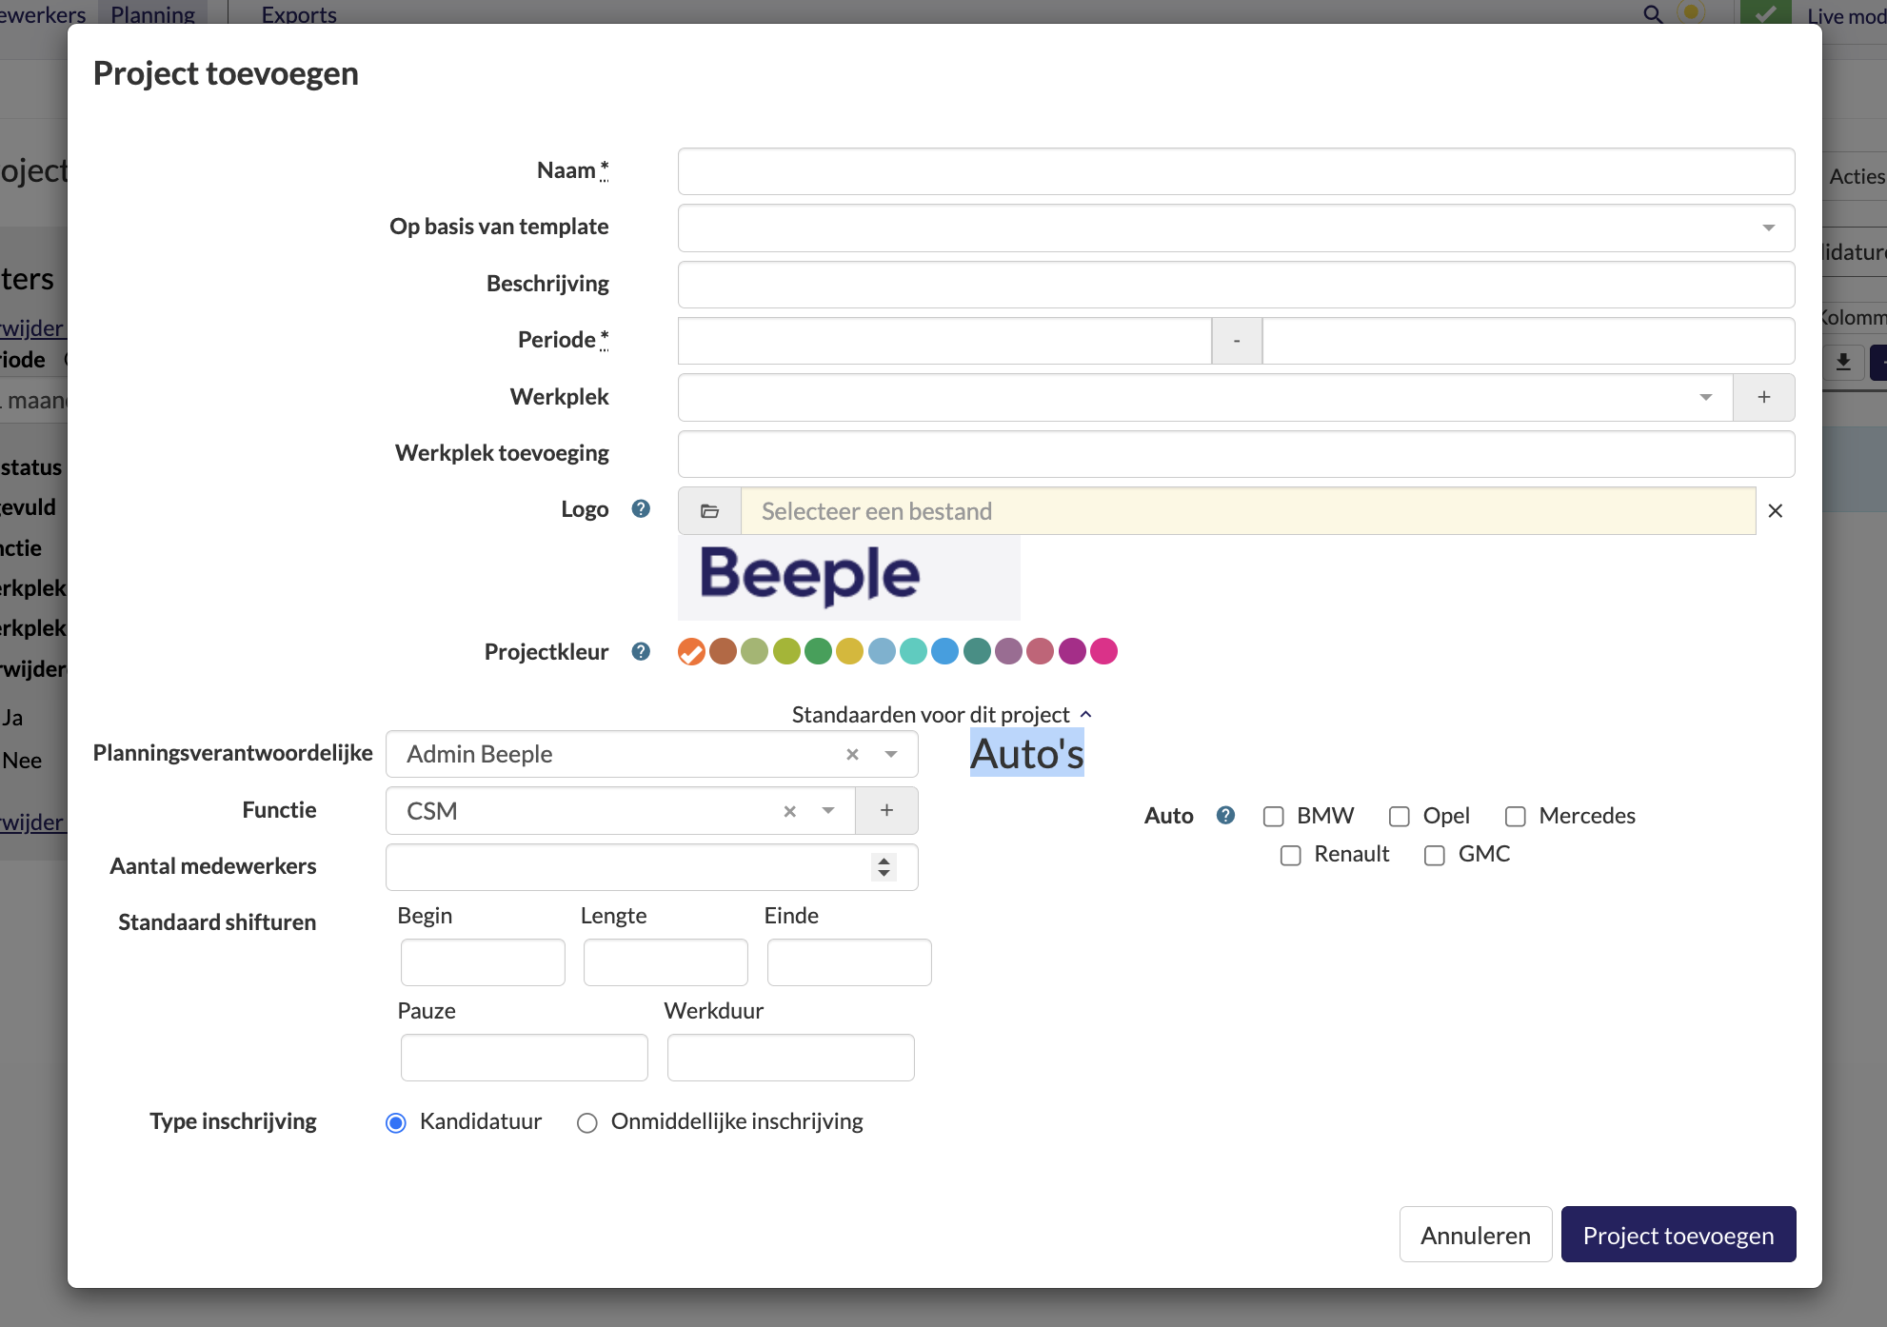
Task: Open file browser folder icon for Logo
Action: (x=709, y=511)
